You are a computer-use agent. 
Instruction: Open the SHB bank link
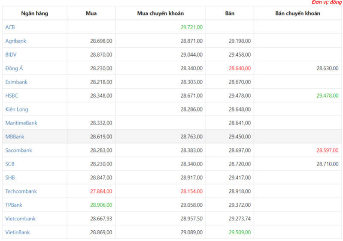10,178
